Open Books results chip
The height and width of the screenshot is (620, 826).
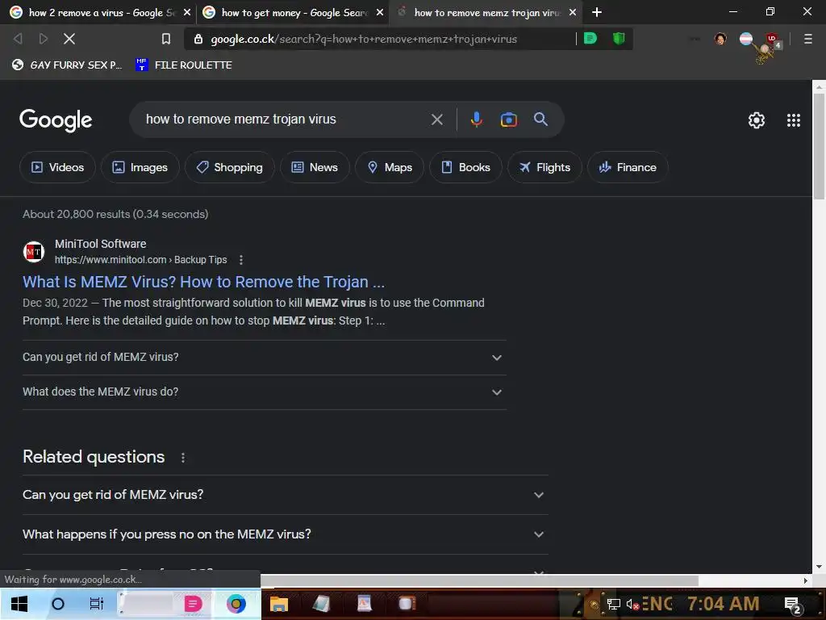coord(465,167)
